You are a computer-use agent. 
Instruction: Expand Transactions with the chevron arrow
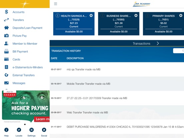tap(158, 43)
